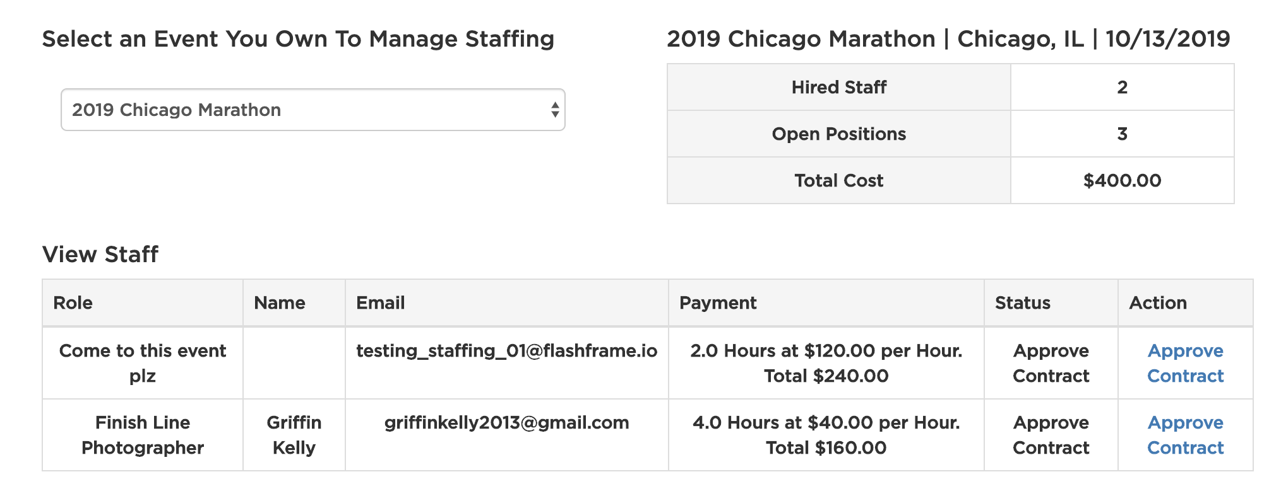The width and height of the screenshot is (1269, 484).
Task: Click the 'Come to this event plz' role
Action: [143, 363]
